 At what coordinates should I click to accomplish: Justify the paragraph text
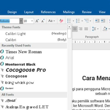pyautogui.click(x=86, y=29)
